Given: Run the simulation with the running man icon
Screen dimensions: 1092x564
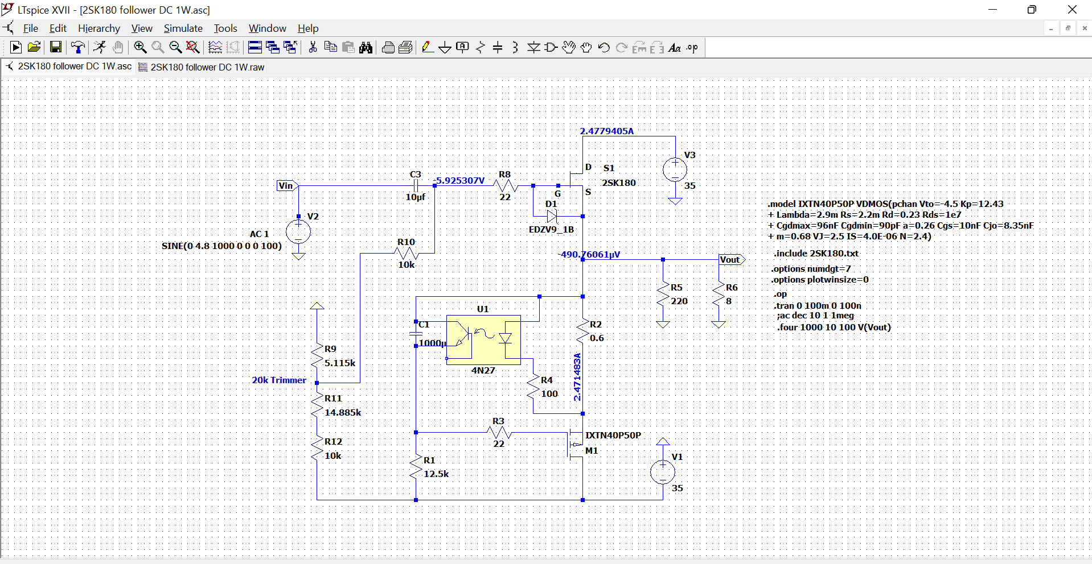Looking at the screenshot, I should 100,48.
